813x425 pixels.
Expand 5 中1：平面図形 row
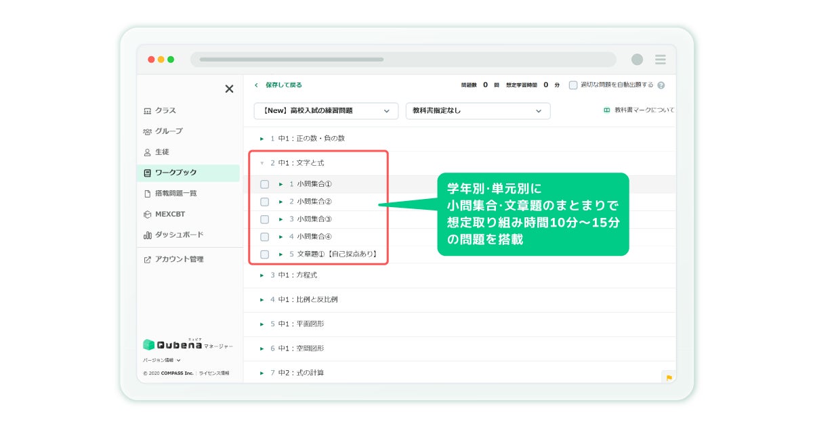459,324
